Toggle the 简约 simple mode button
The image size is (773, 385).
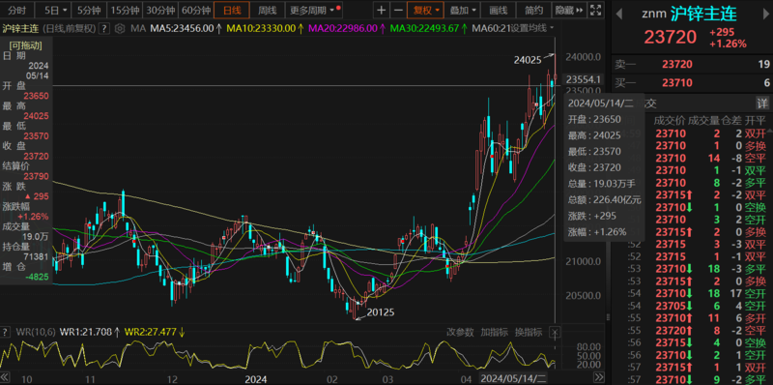tap(534, 10)
